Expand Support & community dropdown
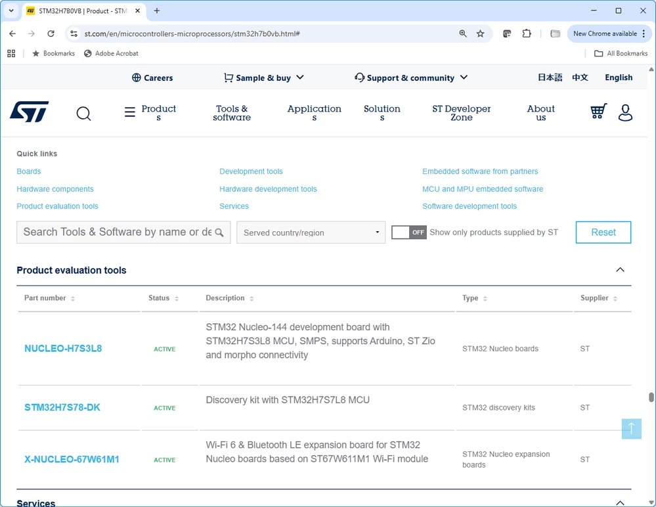The height and width of the screenshot is (507, 656). [x=464, y=77]
